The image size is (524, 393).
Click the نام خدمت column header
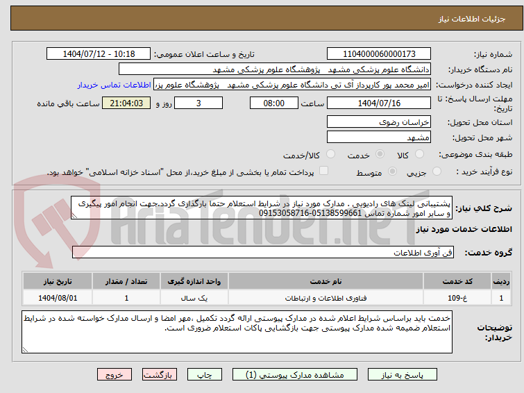coord(326,281)
